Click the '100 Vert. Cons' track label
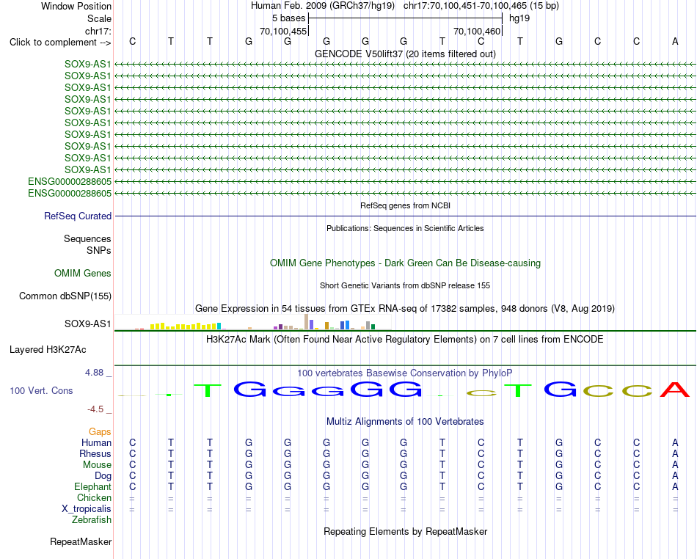The width and height of the screenshot is (697, 559). [x=41, y=390]
